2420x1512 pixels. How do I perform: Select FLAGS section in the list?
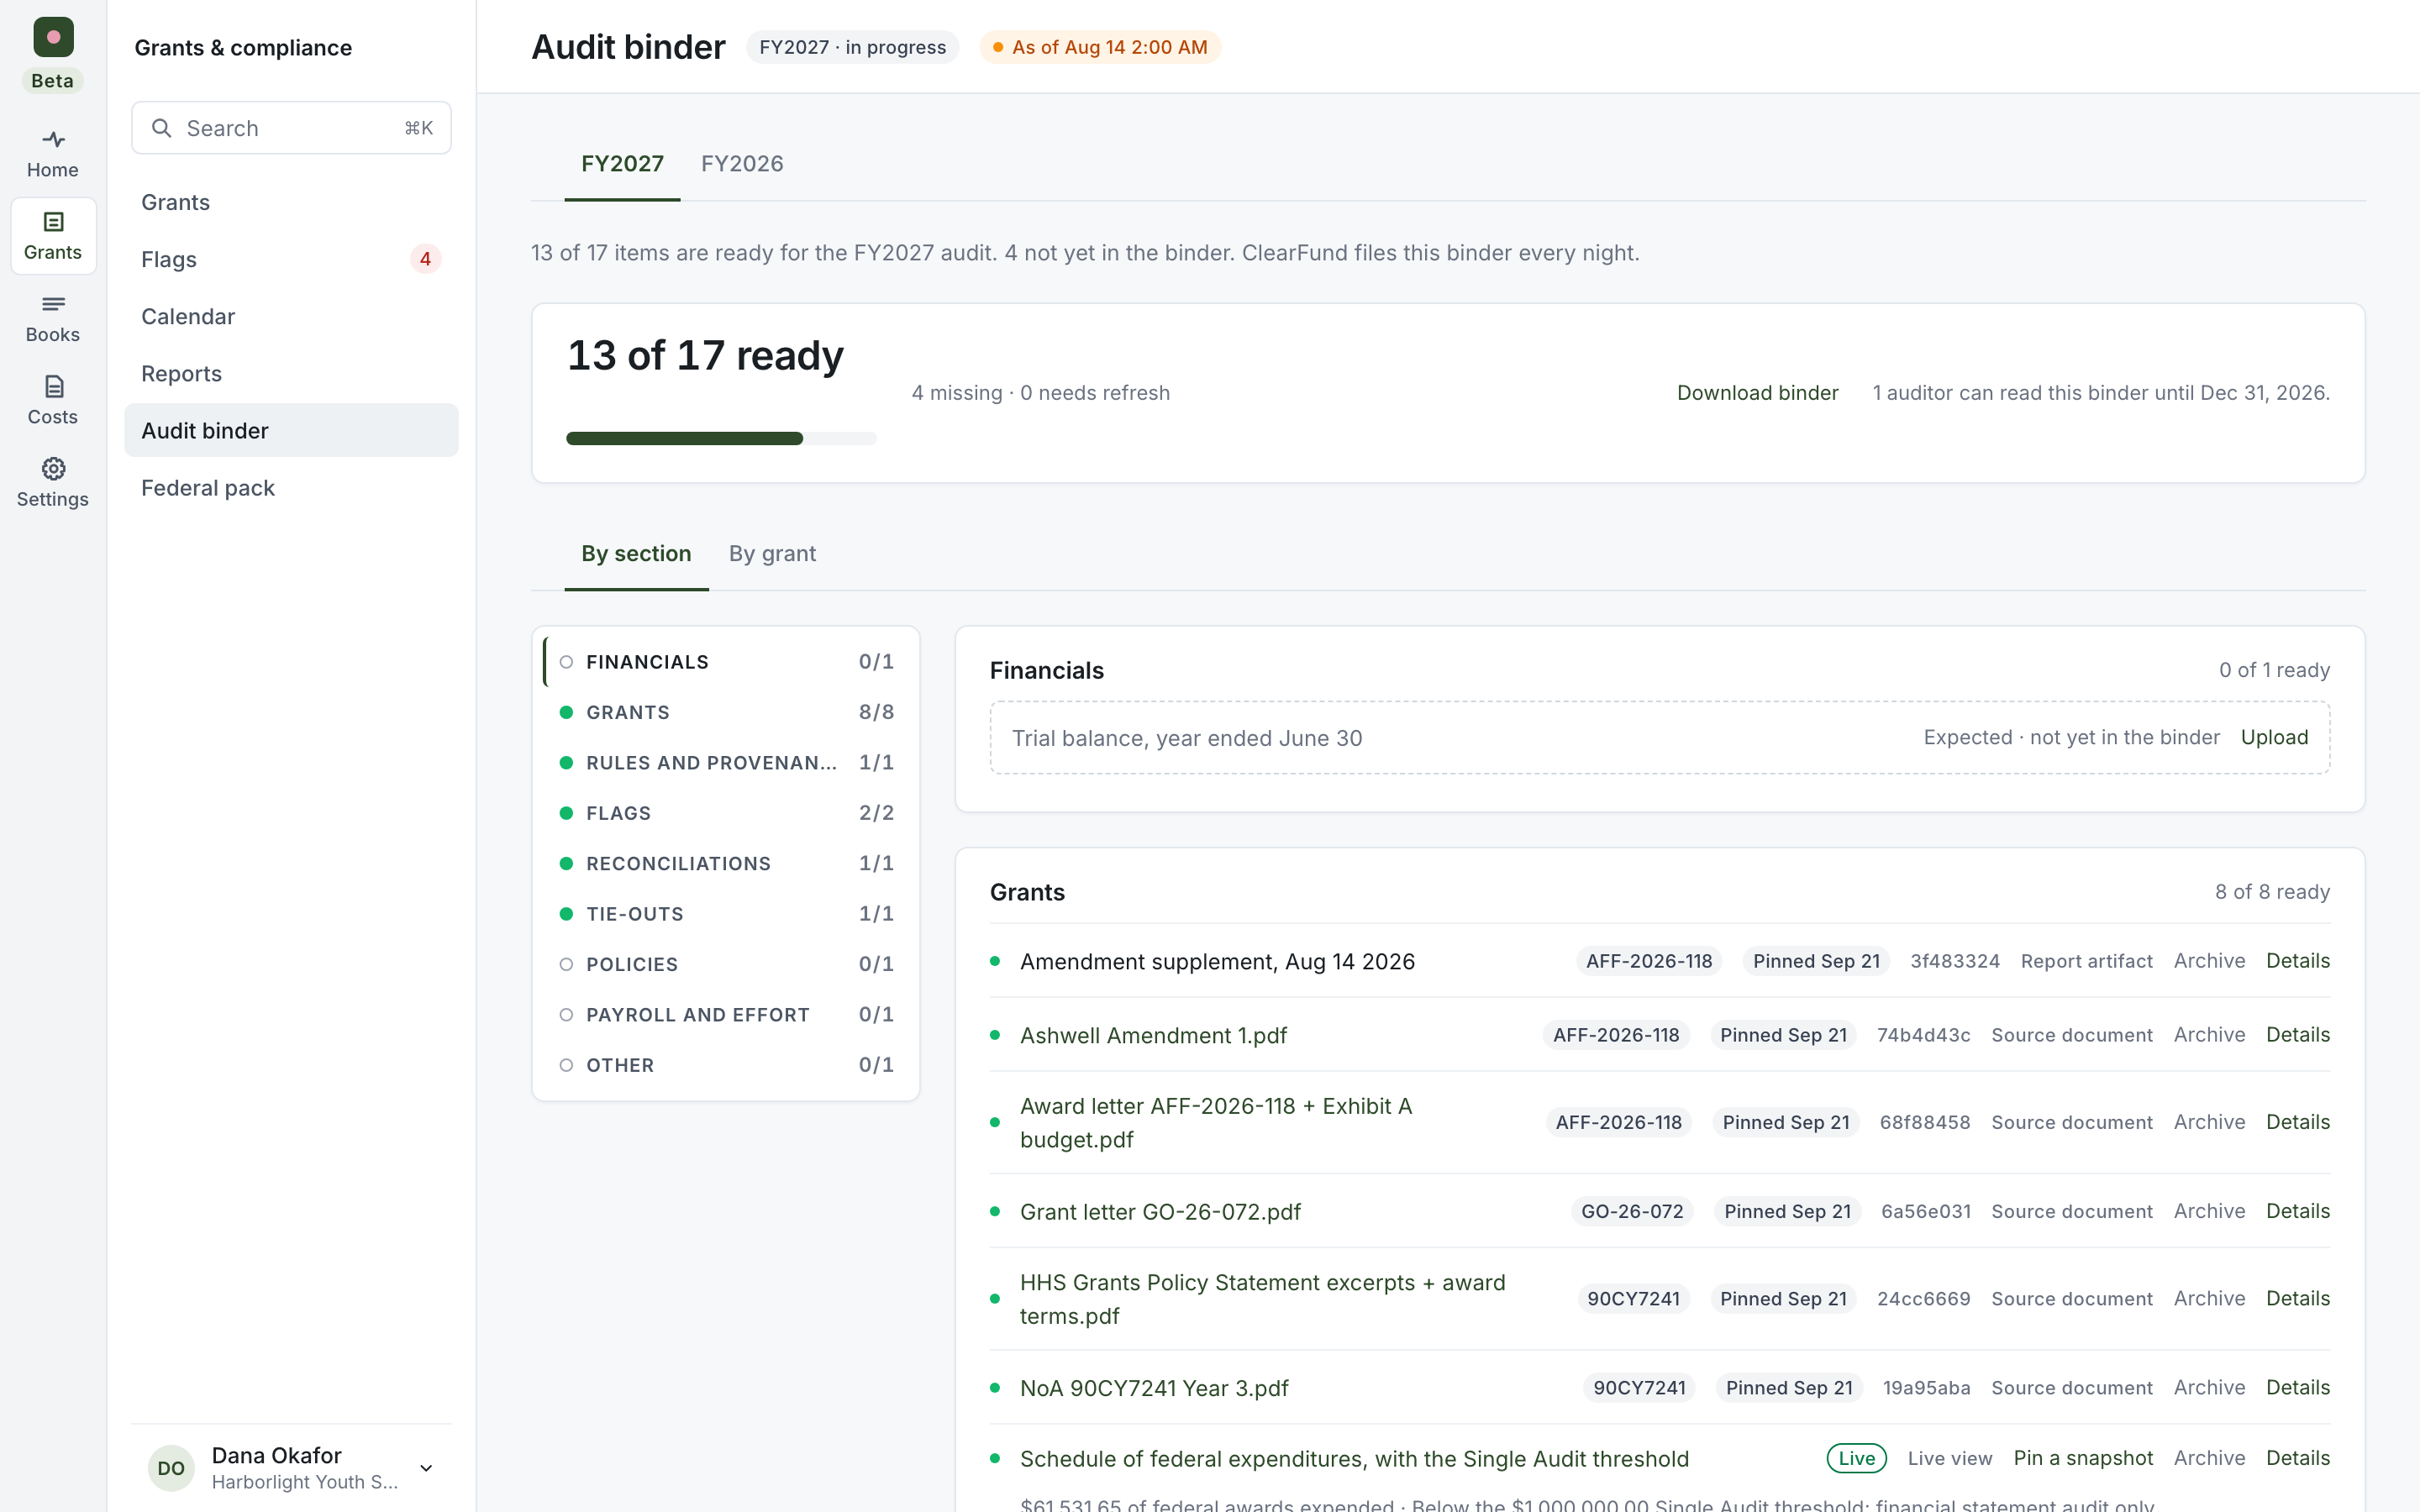click(726, 813)
